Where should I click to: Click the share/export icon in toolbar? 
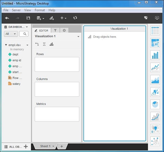[x=146, y=18]
